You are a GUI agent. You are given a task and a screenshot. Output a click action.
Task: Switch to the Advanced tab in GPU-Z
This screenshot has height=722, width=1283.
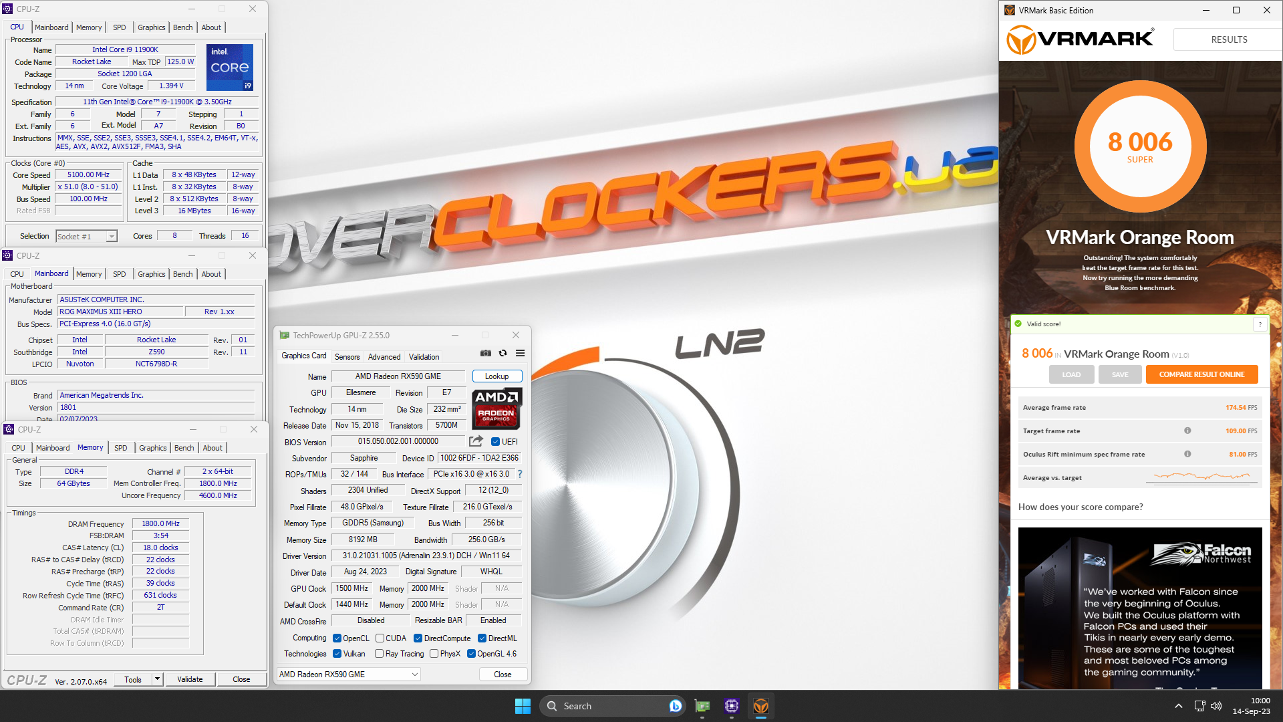[384, 356]
